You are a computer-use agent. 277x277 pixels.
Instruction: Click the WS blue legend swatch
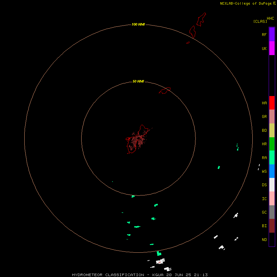pyautogui.click(x=272, y=171)
